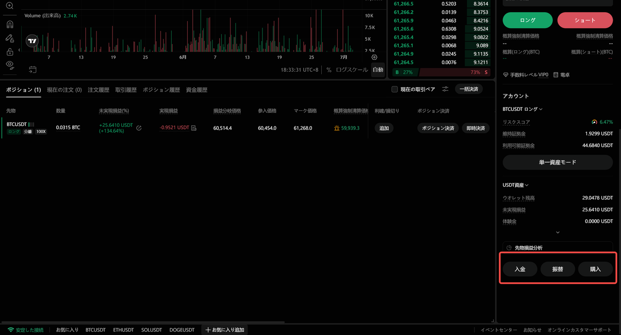Image resolution: width=621 pixels, height=335 pixels.
Task: Toggle the ログスケール chart option
Action: 352,70
